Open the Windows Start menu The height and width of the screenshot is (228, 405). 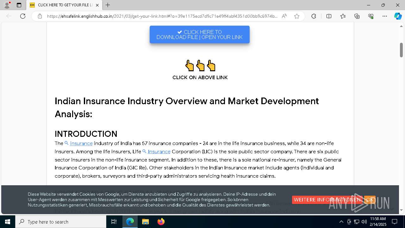tap(8, 222)
